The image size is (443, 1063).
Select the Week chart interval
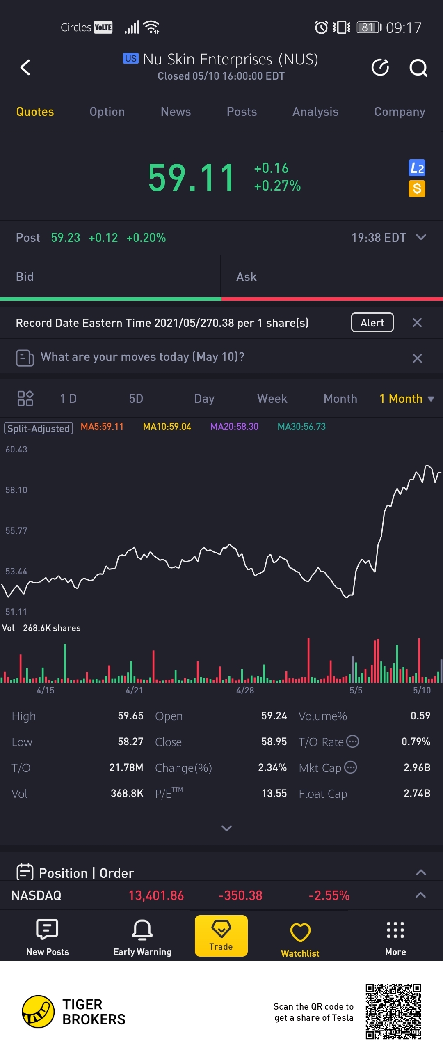(x=272, y=398)
